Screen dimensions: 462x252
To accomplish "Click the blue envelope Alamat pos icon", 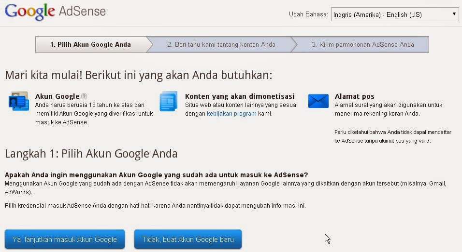I will [x=318, y=101].
